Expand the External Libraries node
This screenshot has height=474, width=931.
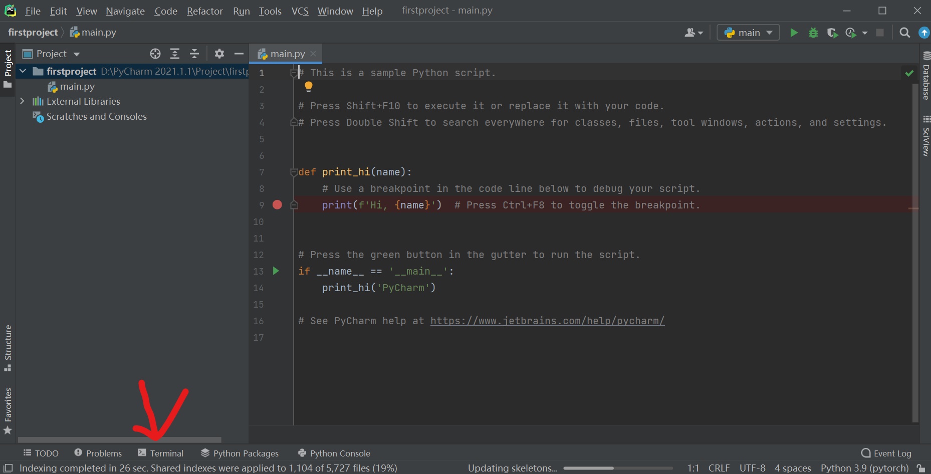(22, 101)
